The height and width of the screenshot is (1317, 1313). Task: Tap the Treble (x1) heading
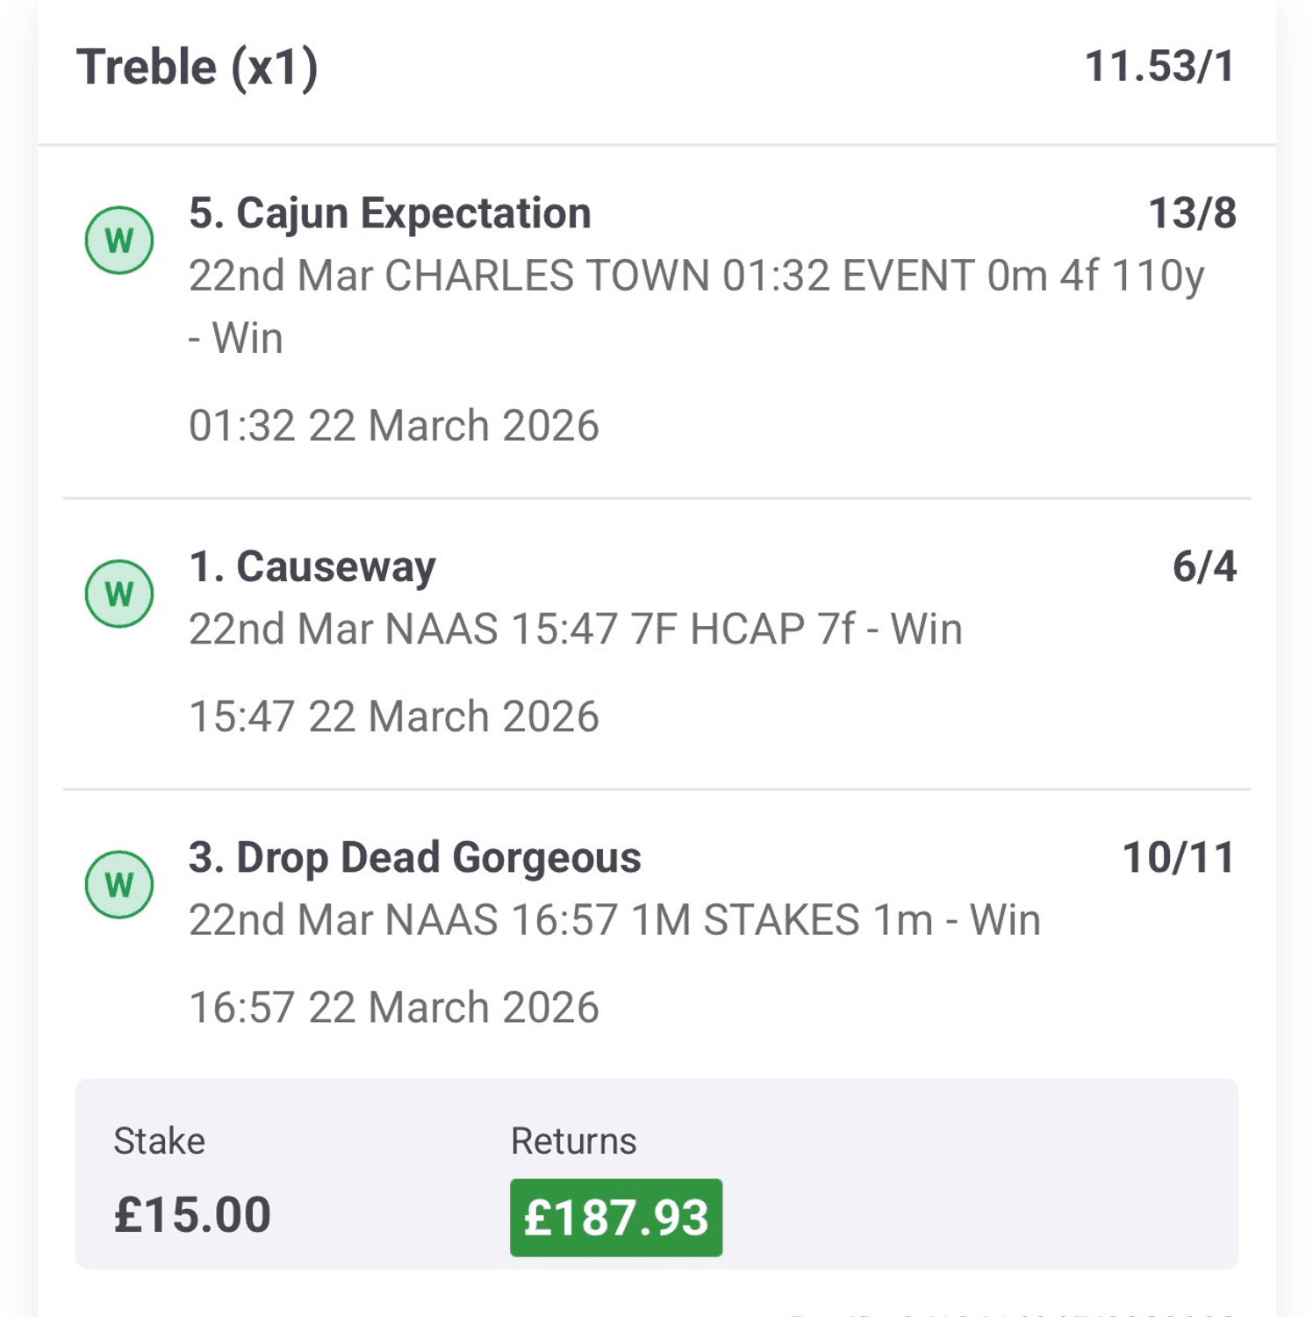coord(197,68)
